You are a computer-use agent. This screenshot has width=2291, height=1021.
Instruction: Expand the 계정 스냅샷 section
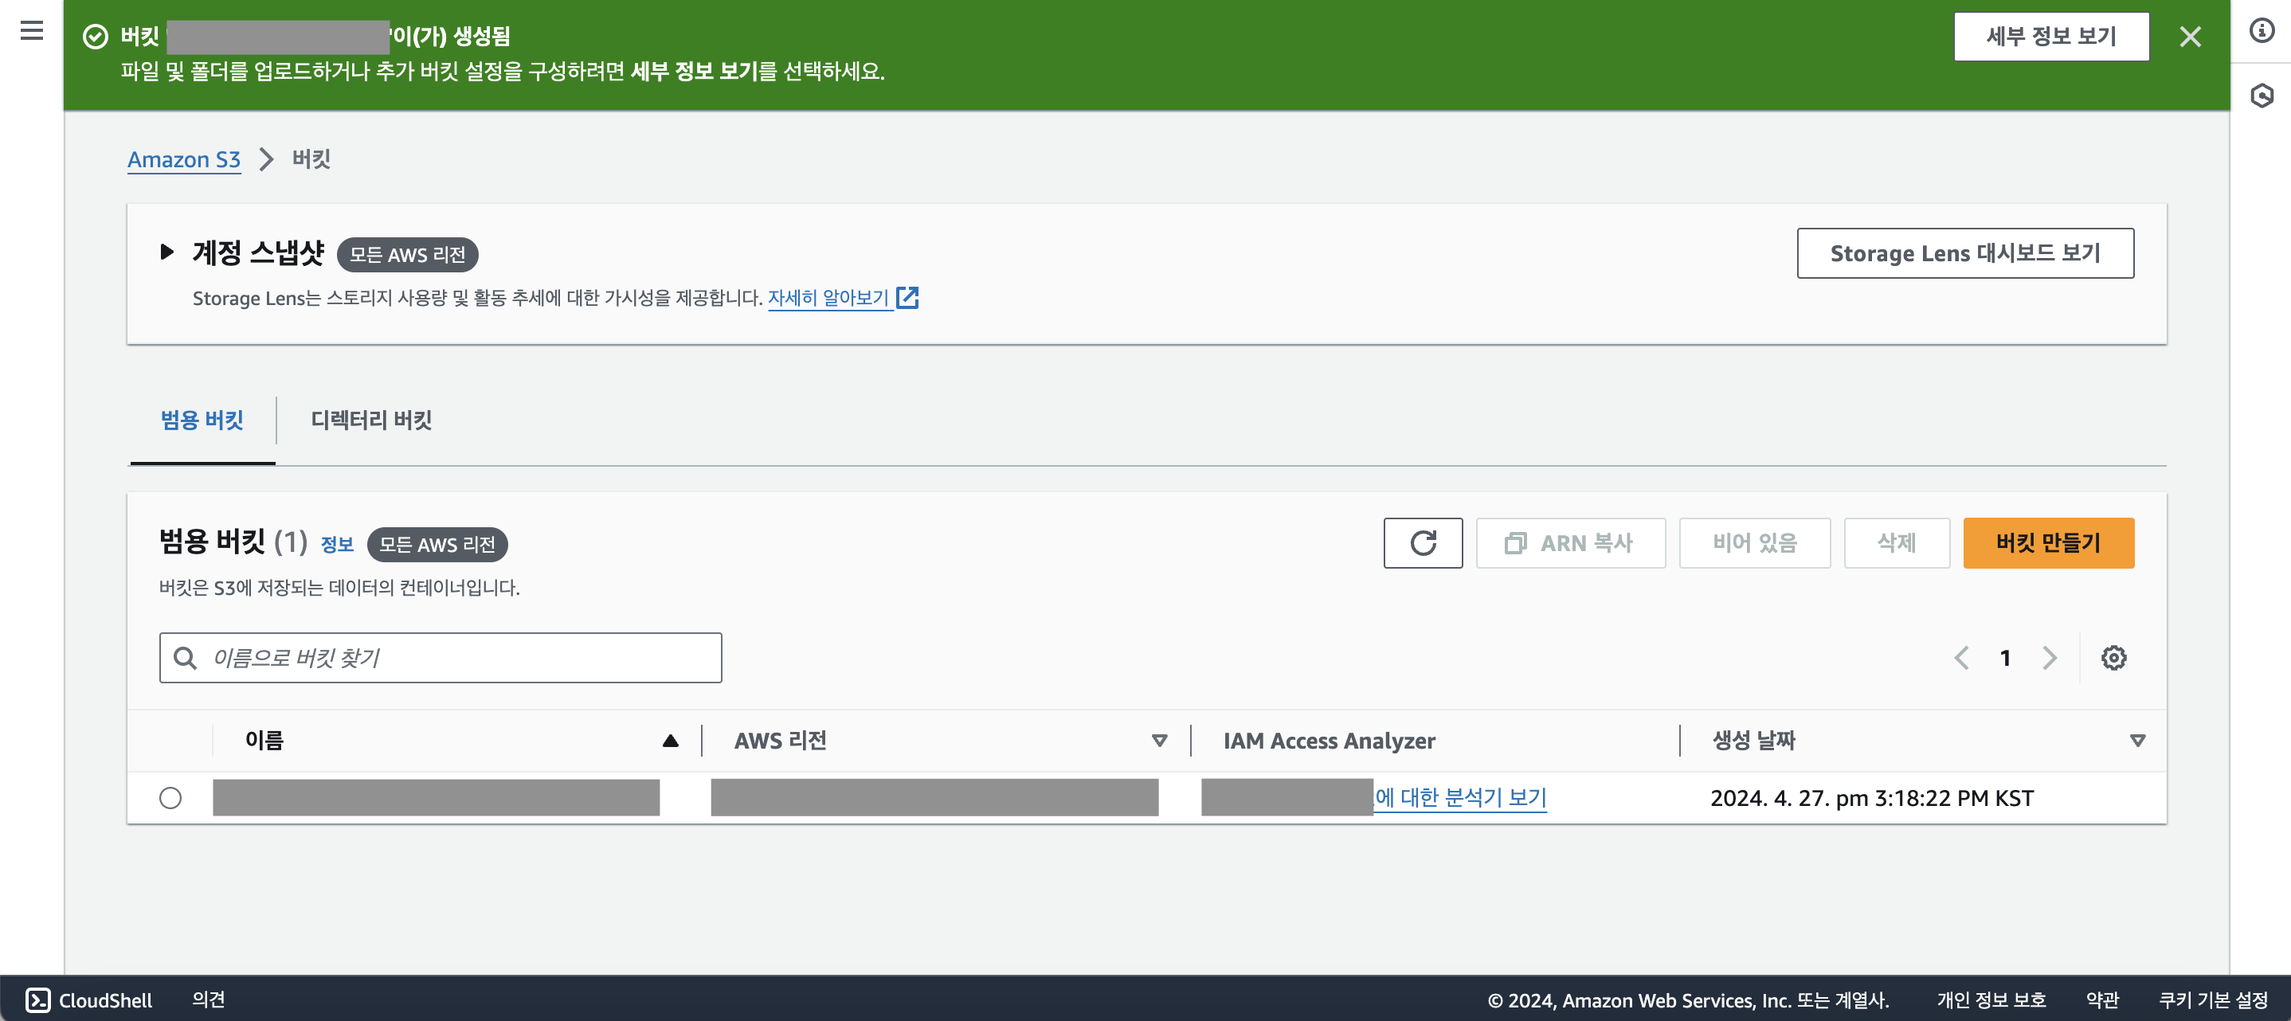point(166,252)
